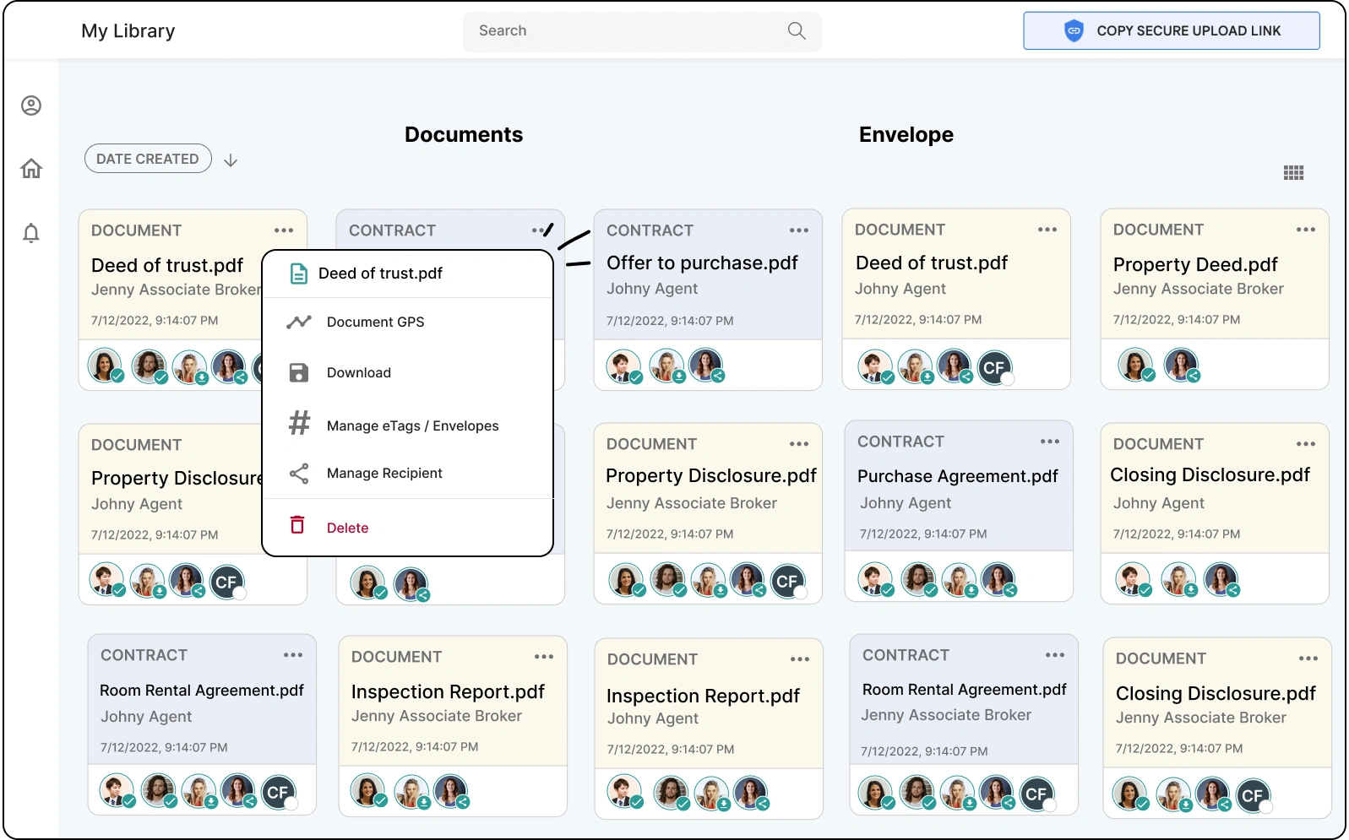
Task: Choose Manage Recipient menu entry
Action: click(384, 473)
